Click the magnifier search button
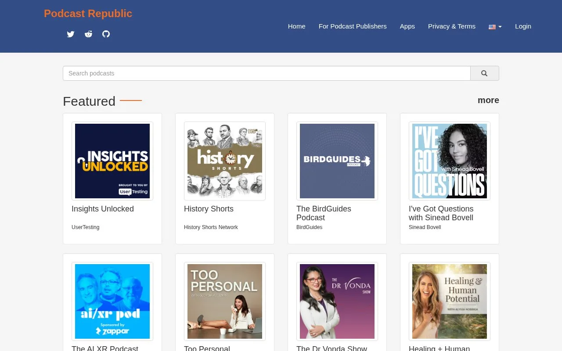 click(x=484, y=73)
